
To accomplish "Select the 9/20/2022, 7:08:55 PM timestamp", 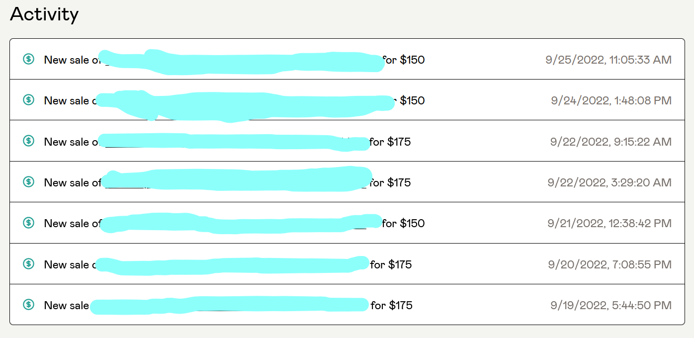I will [610, 264].
